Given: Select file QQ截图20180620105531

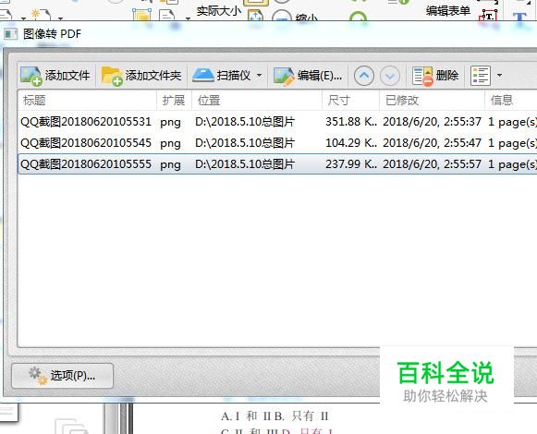Looking at the screenshot, I should 86,122.
